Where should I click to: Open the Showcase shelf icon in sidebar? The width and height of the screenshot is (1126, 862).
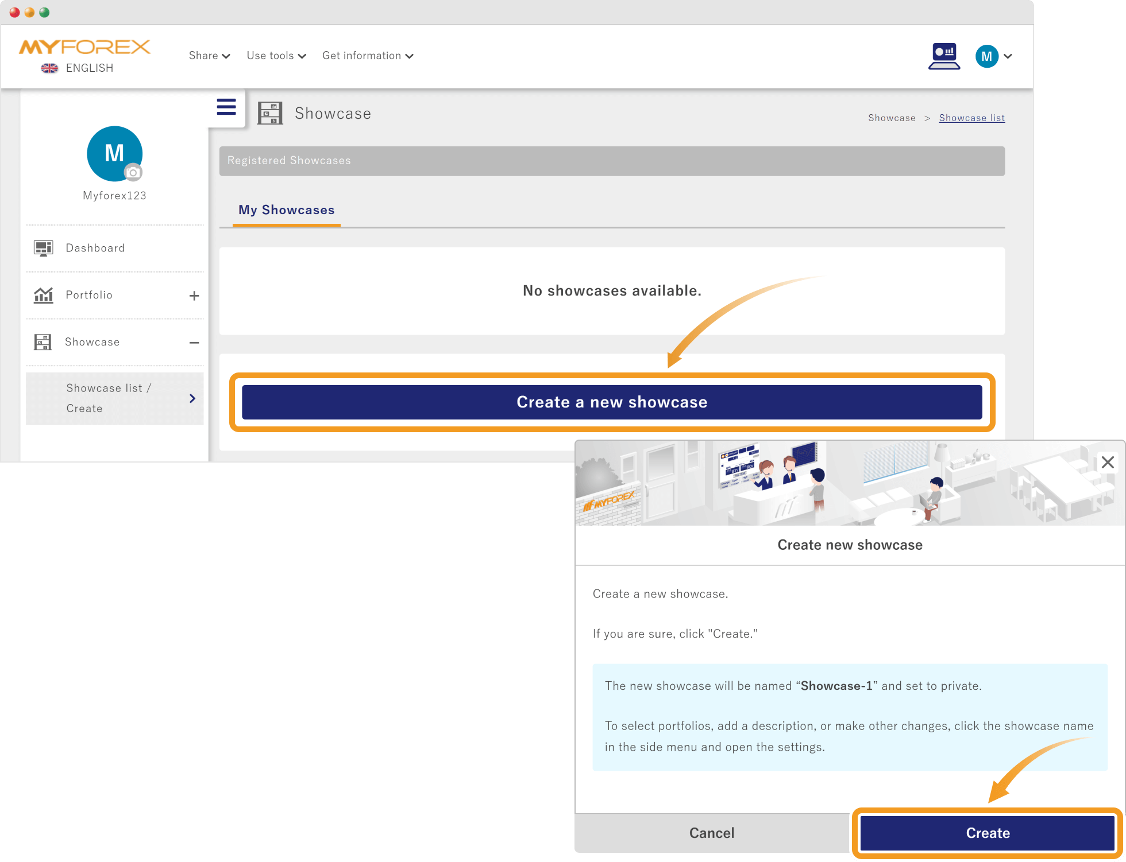point(43,342)
